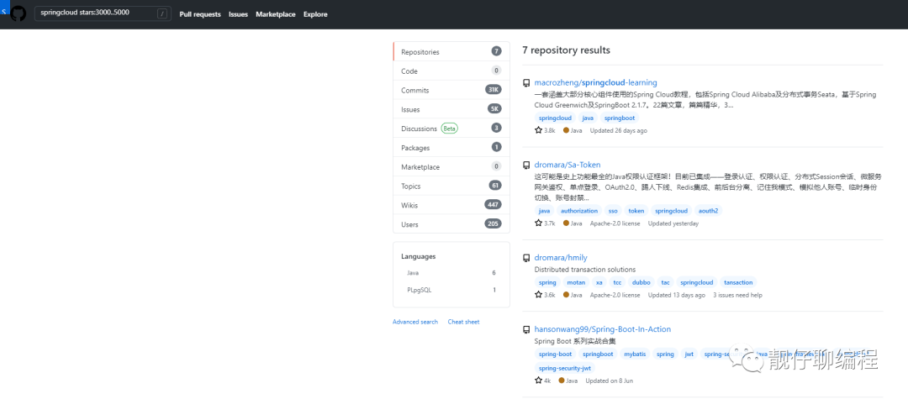Click the sso topic tag

coord(613,211)
